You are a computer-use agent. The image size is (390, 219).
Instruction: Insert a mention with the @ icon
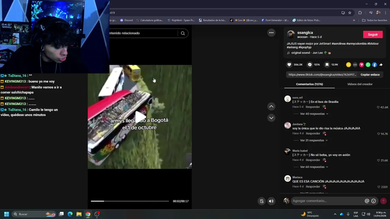(x=367, y=201)
